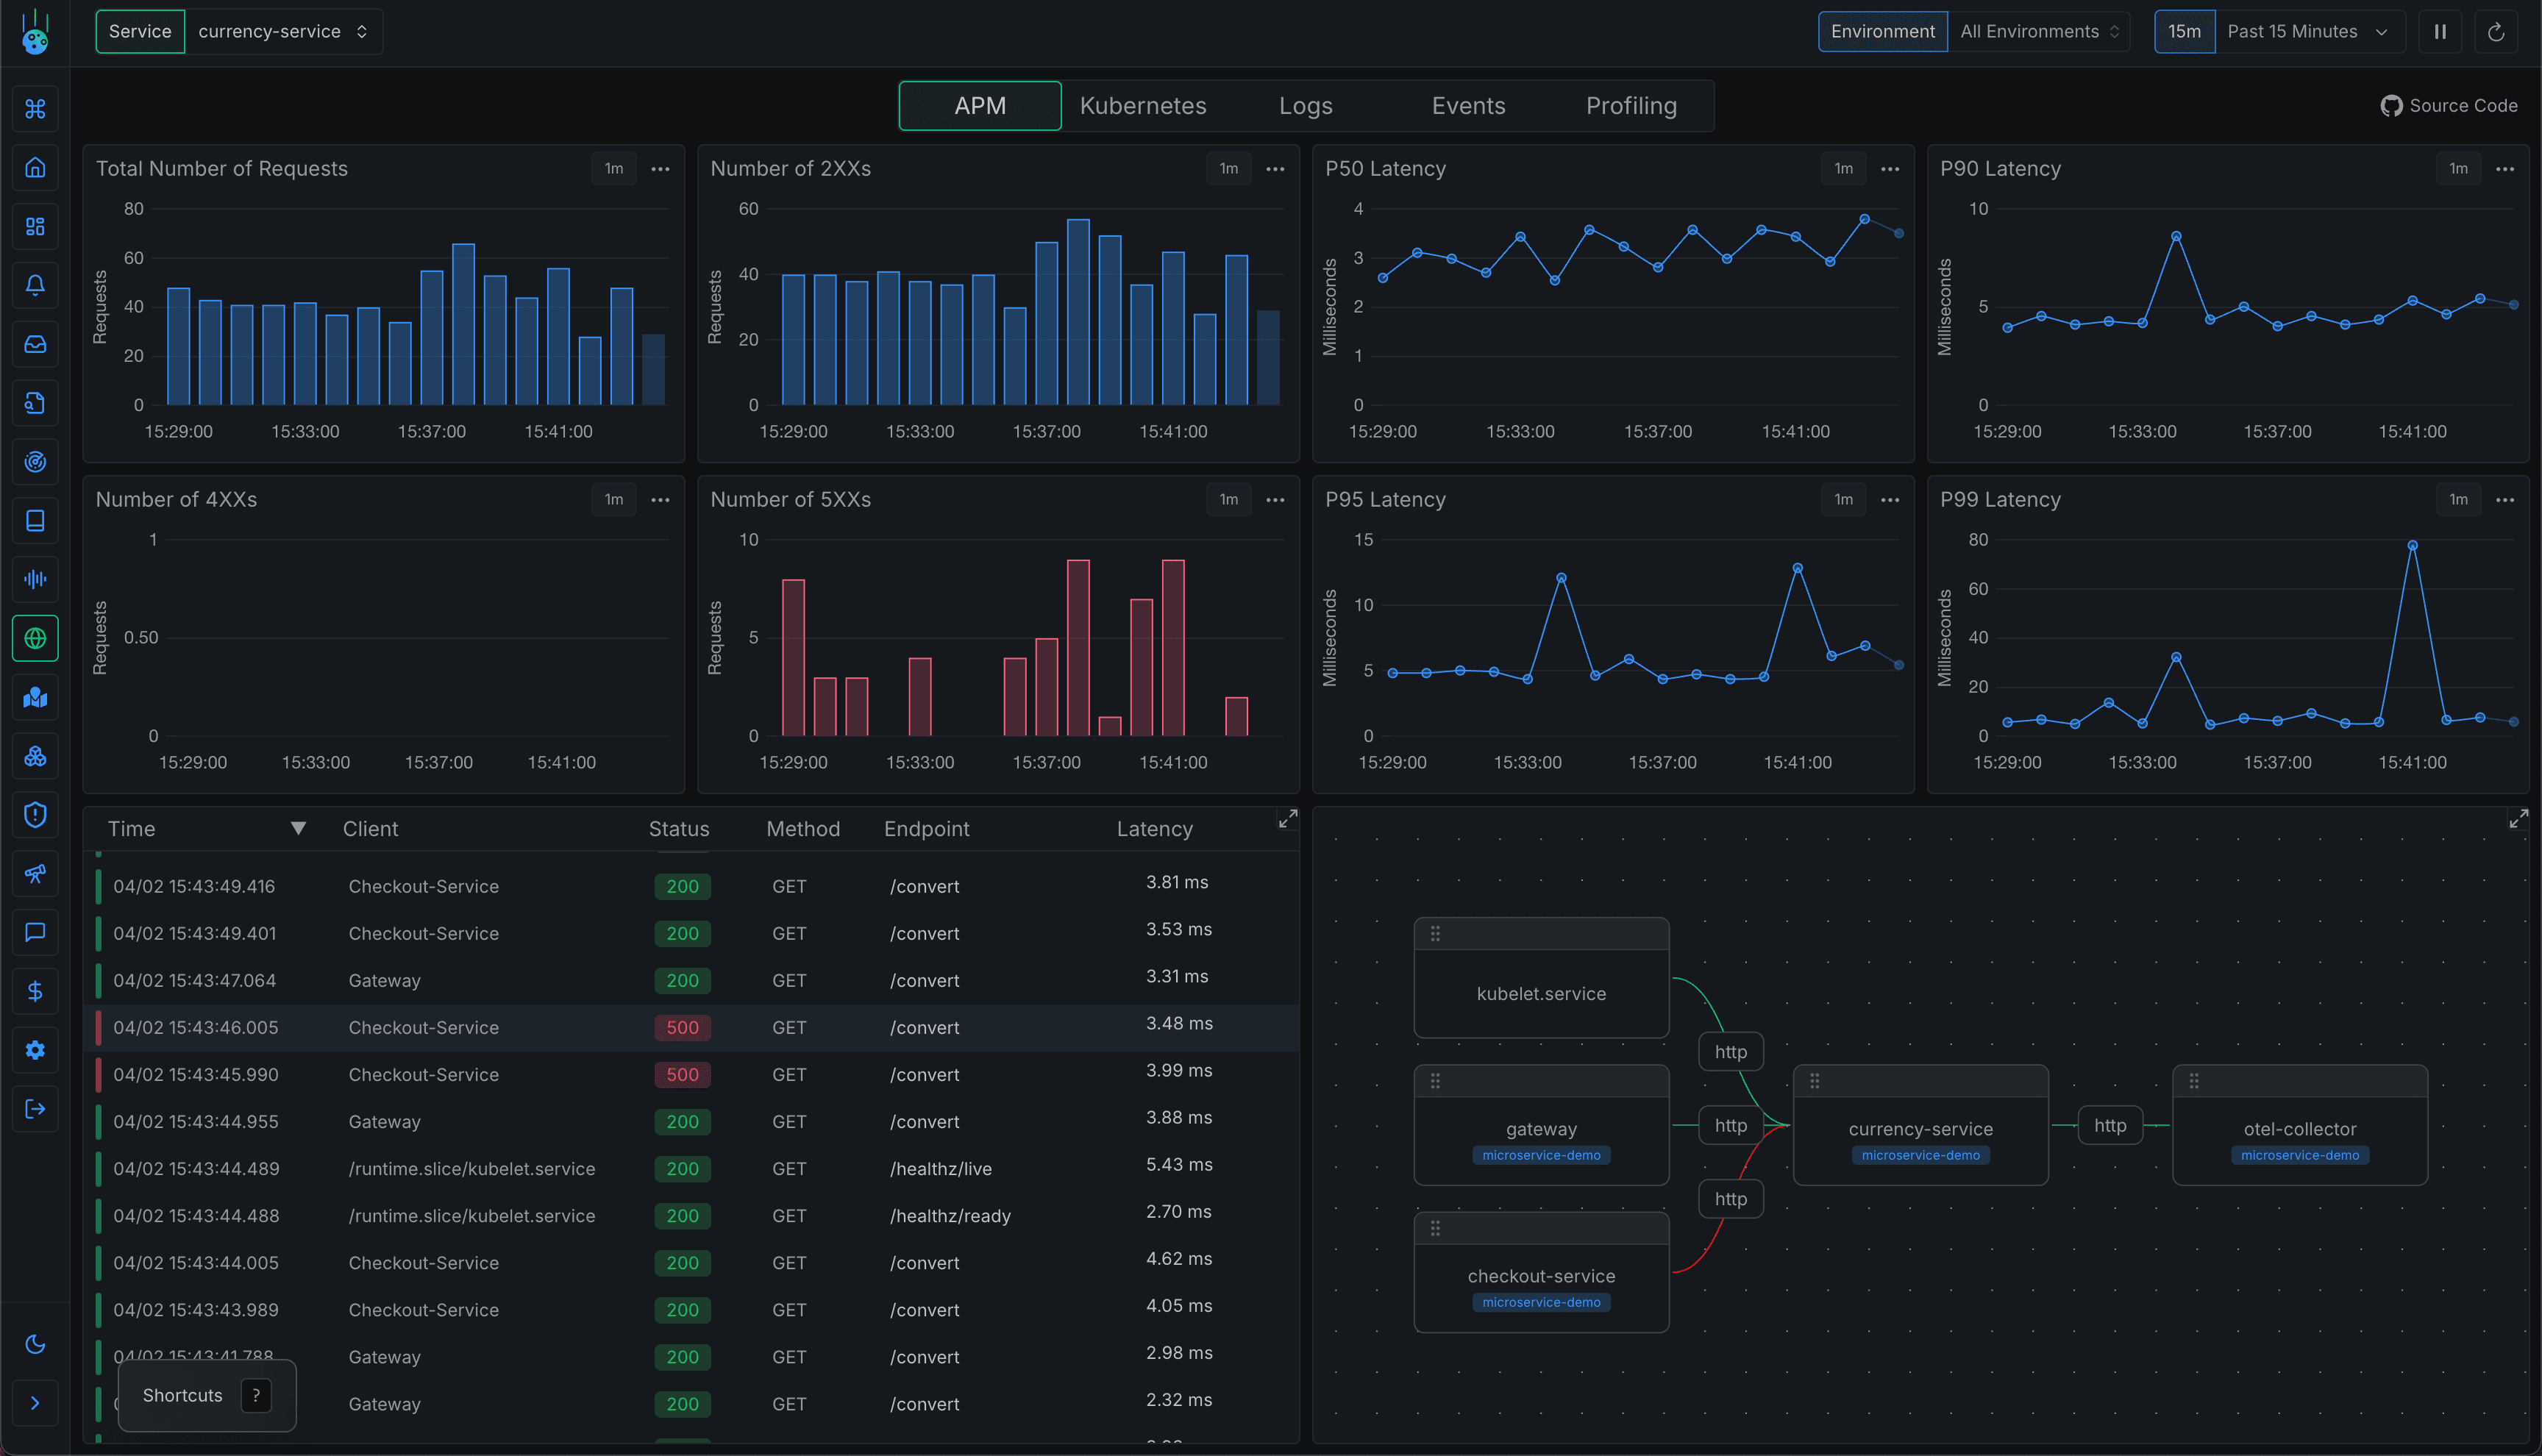The height and width of the screenshot is (1456, 2542).
Task: Select the traces target icon in the sidebar
Action: click(x=35, y=461)
